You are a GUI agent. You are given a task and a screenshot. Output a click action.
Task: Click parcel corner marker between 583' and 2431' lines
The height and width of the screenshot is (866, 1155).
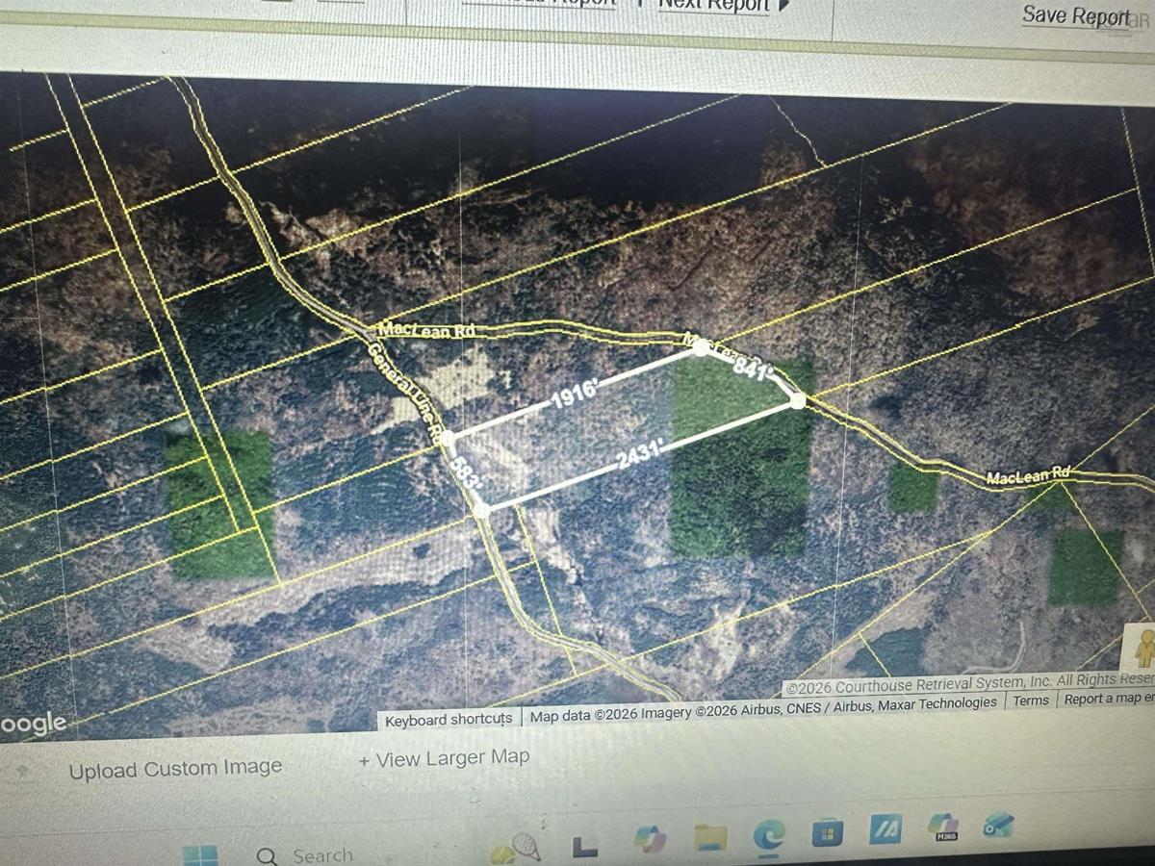[482, 510]
